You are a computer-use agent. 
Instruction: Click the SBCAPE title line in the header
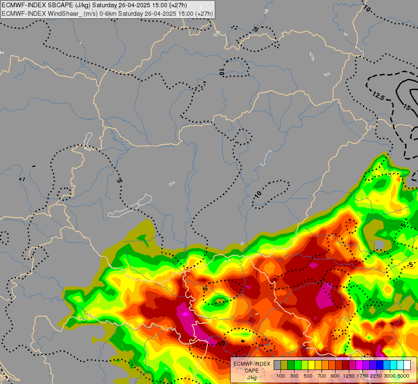94,5
